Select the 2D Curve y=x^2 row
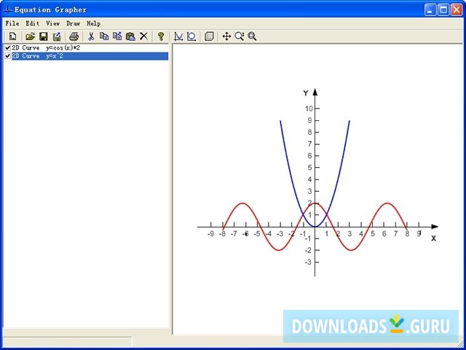Screen dimensions: 466x350 point(90,56)
